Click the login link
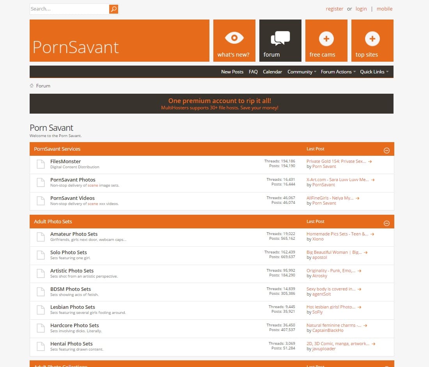 [361, 9]
